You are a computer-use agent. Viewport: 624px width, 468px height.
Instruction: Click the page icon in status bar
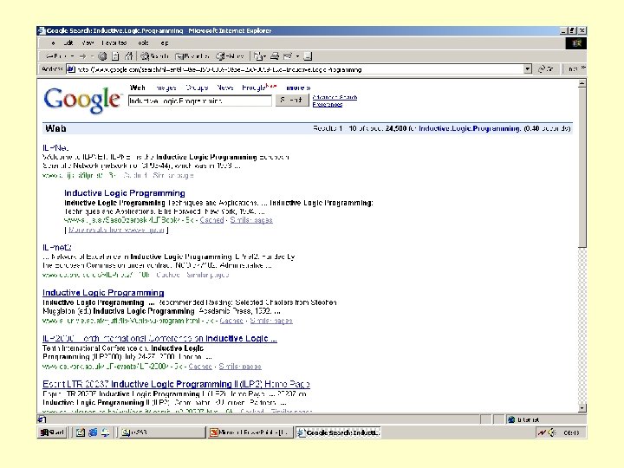pyautogui.click(x=42, y=419)
